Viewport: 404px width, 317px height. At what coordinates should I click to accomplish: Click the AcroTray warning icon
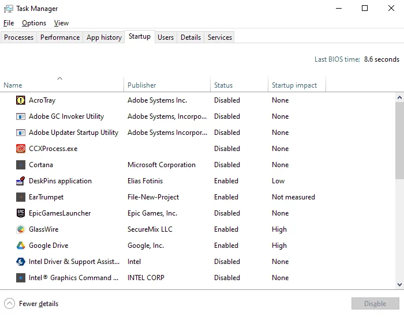(21, 100)
